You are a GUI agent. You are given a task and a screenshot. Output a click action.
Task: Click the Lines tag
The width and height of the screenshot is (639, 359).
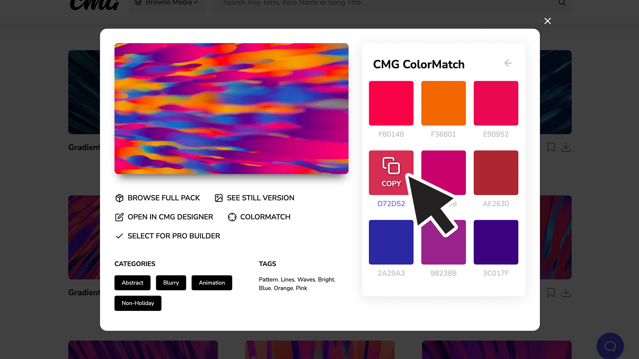point(288,280)
